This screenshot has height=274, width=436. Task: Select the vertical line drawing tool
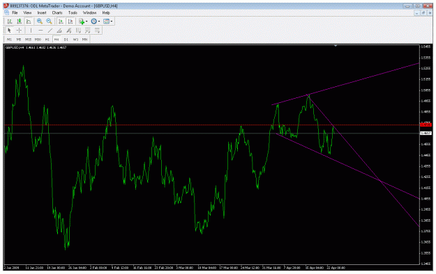31,30
